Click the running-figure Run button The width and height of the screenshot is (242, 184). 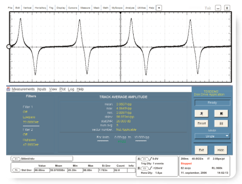click(x=201, y=113)
